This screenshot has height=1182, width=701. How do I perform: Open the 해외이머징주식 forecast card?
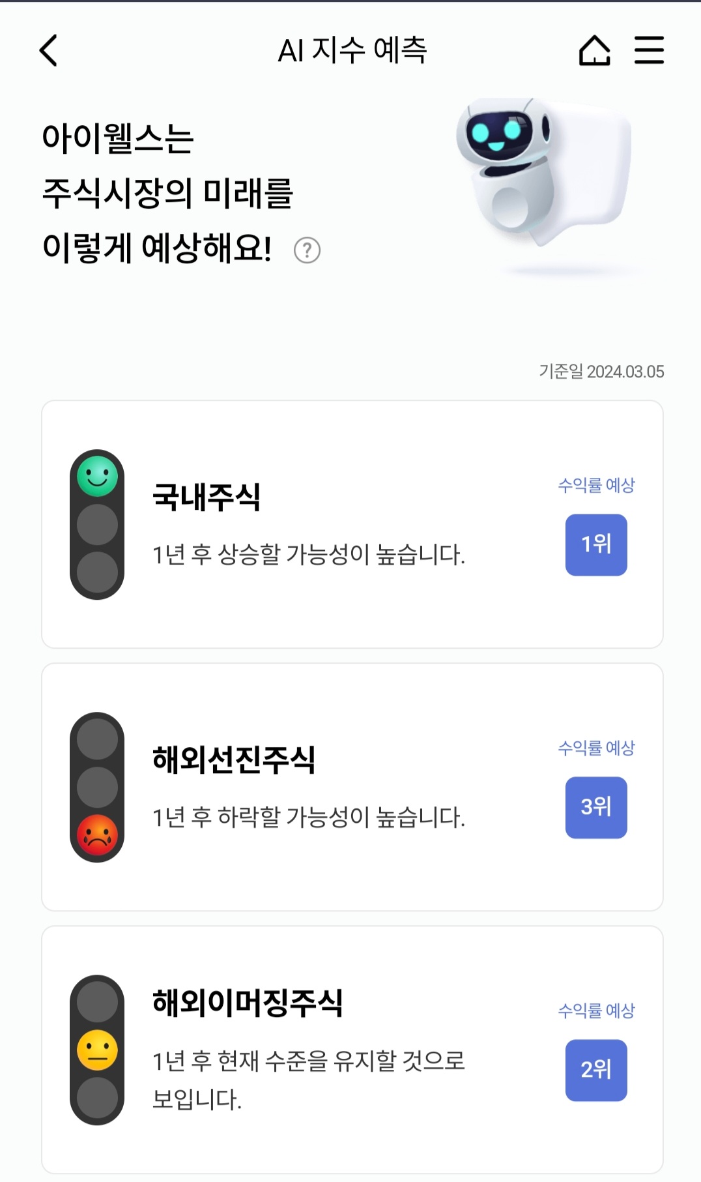pyautogui.click(x=352, y=1050)
